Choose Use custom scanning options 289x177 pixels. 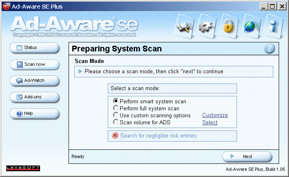tap(116, 115)
